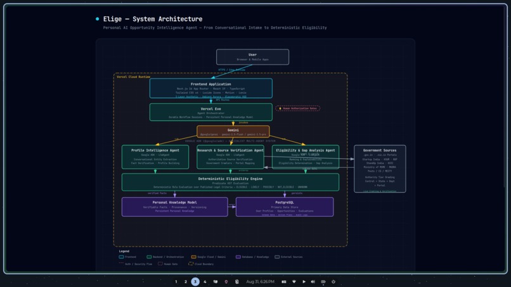Screen dimensions: 511x287
Task: Click the play media icon in the panel
Action: coord(304,282)
